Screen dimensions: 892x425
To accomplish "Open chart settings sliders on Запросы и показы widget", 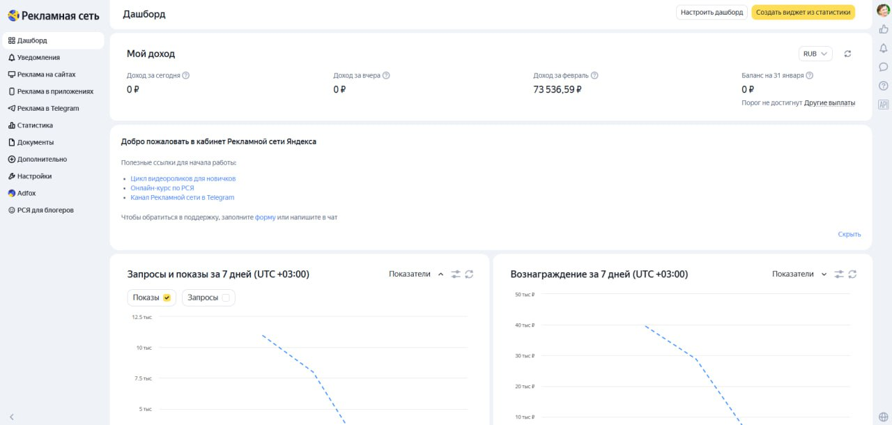I will 456,274.
